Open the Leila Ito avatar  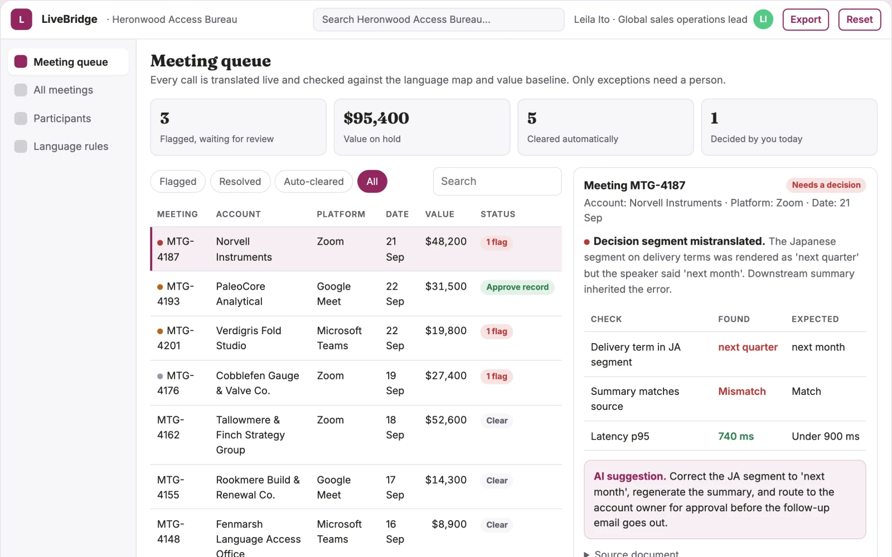763,19
